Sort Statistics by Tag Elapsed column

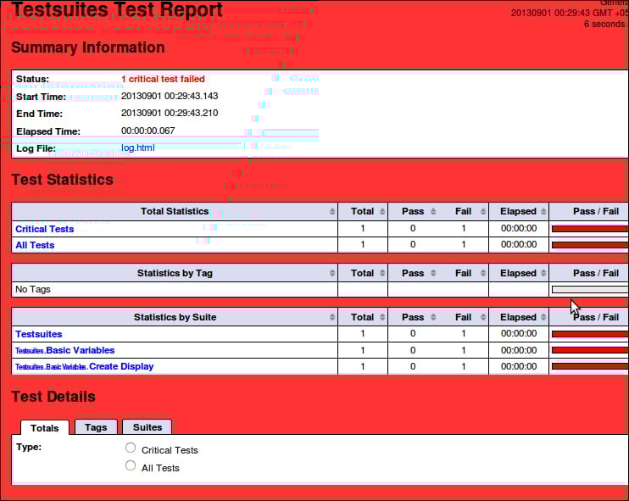(543, 273)
